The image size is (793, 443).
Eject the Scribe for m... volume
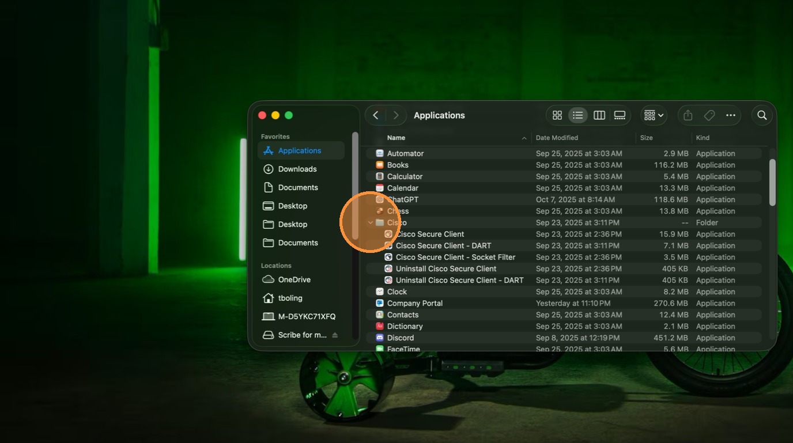pos(335,335)
